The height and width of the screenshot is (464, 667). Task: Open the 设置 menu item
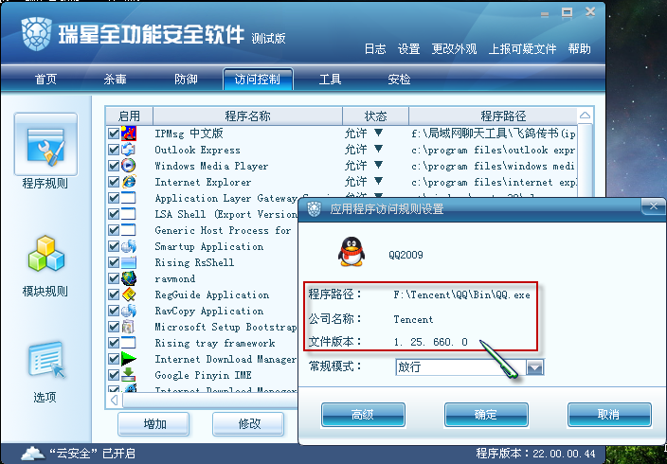[x=408, y=49]
